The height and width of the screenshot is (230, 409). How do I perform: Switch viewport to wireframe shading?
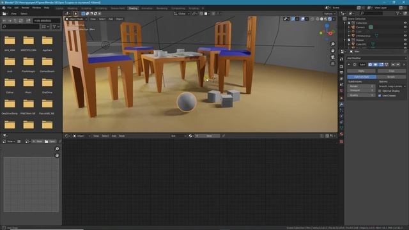(318, 19)
